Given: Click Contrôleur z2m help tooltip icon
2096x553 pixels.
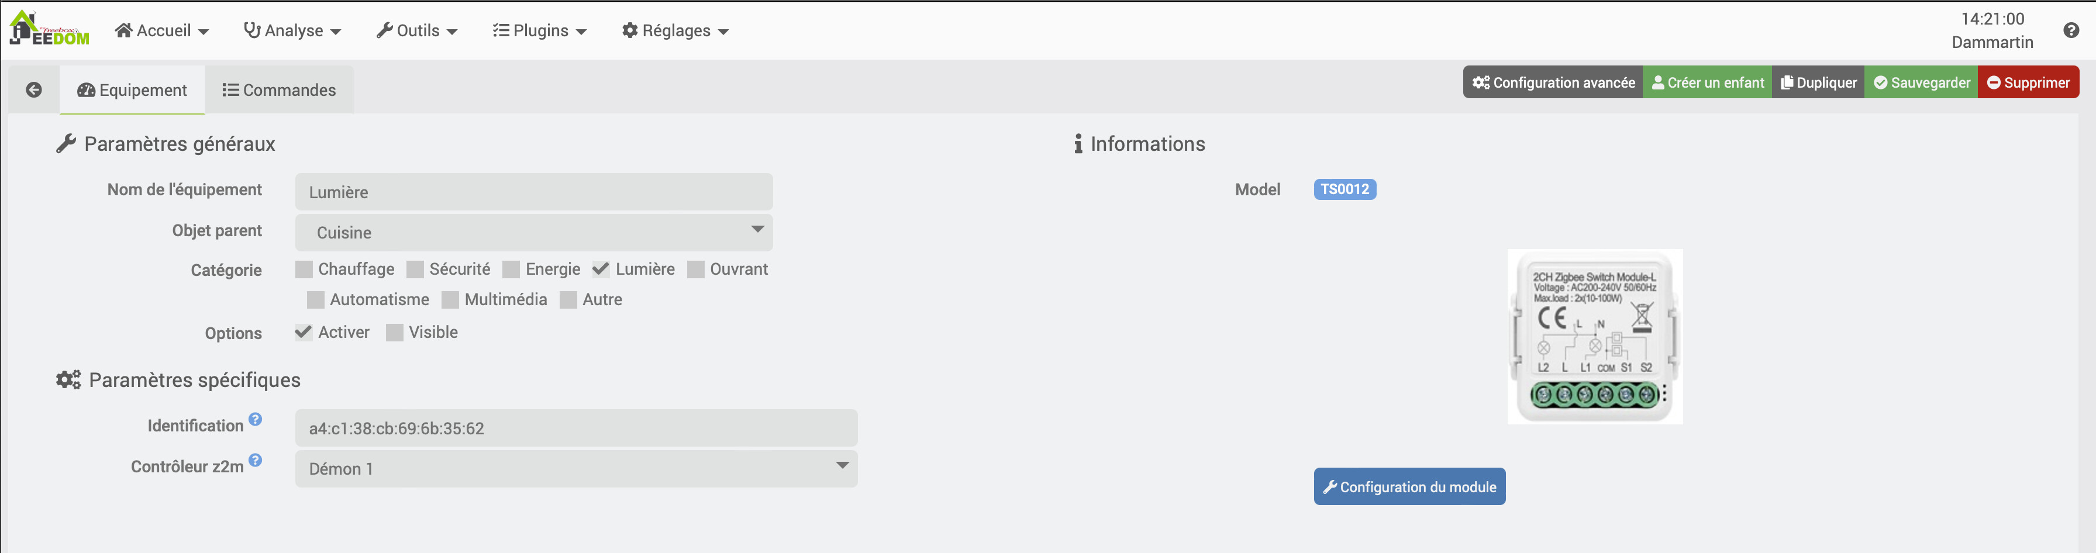Looking at the screenshot, I should click(x=256, y=460).
